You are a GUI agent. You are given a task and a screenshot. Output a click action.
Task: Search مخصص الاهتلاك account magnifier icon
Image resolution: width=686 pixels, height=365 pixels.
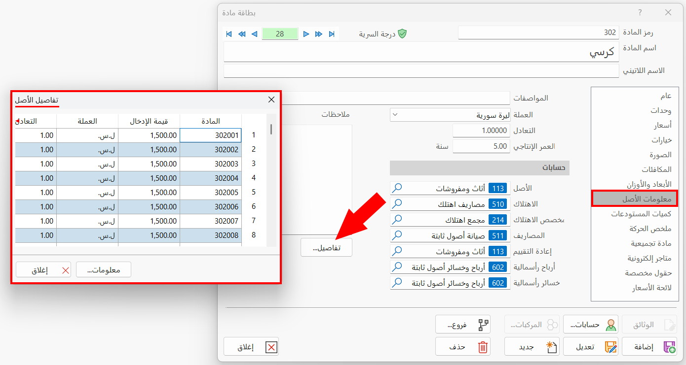click(x=397, y=220)
